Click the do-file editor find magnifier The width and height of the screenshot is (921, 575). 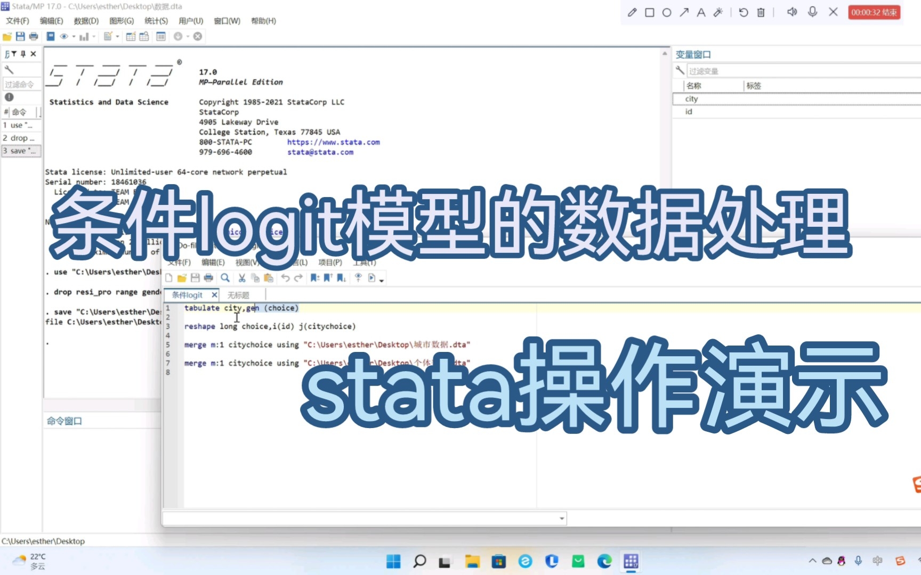tap(225, 278)
